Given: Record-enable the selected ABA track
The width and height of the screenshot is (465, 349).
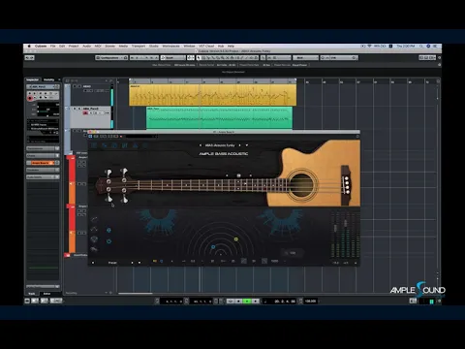Looking at the screenshot, I should point(85,112).
